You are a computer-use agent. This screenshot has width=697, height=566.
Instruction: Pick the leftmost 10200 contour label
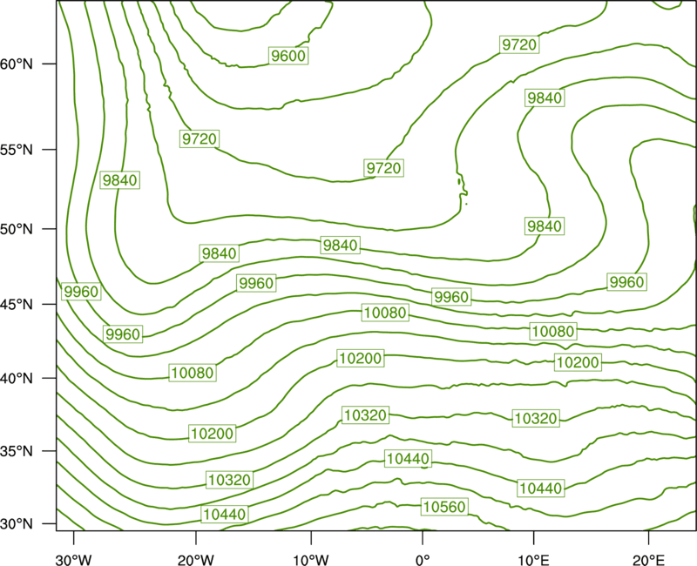pyautogui.click(x=212, y=433)
